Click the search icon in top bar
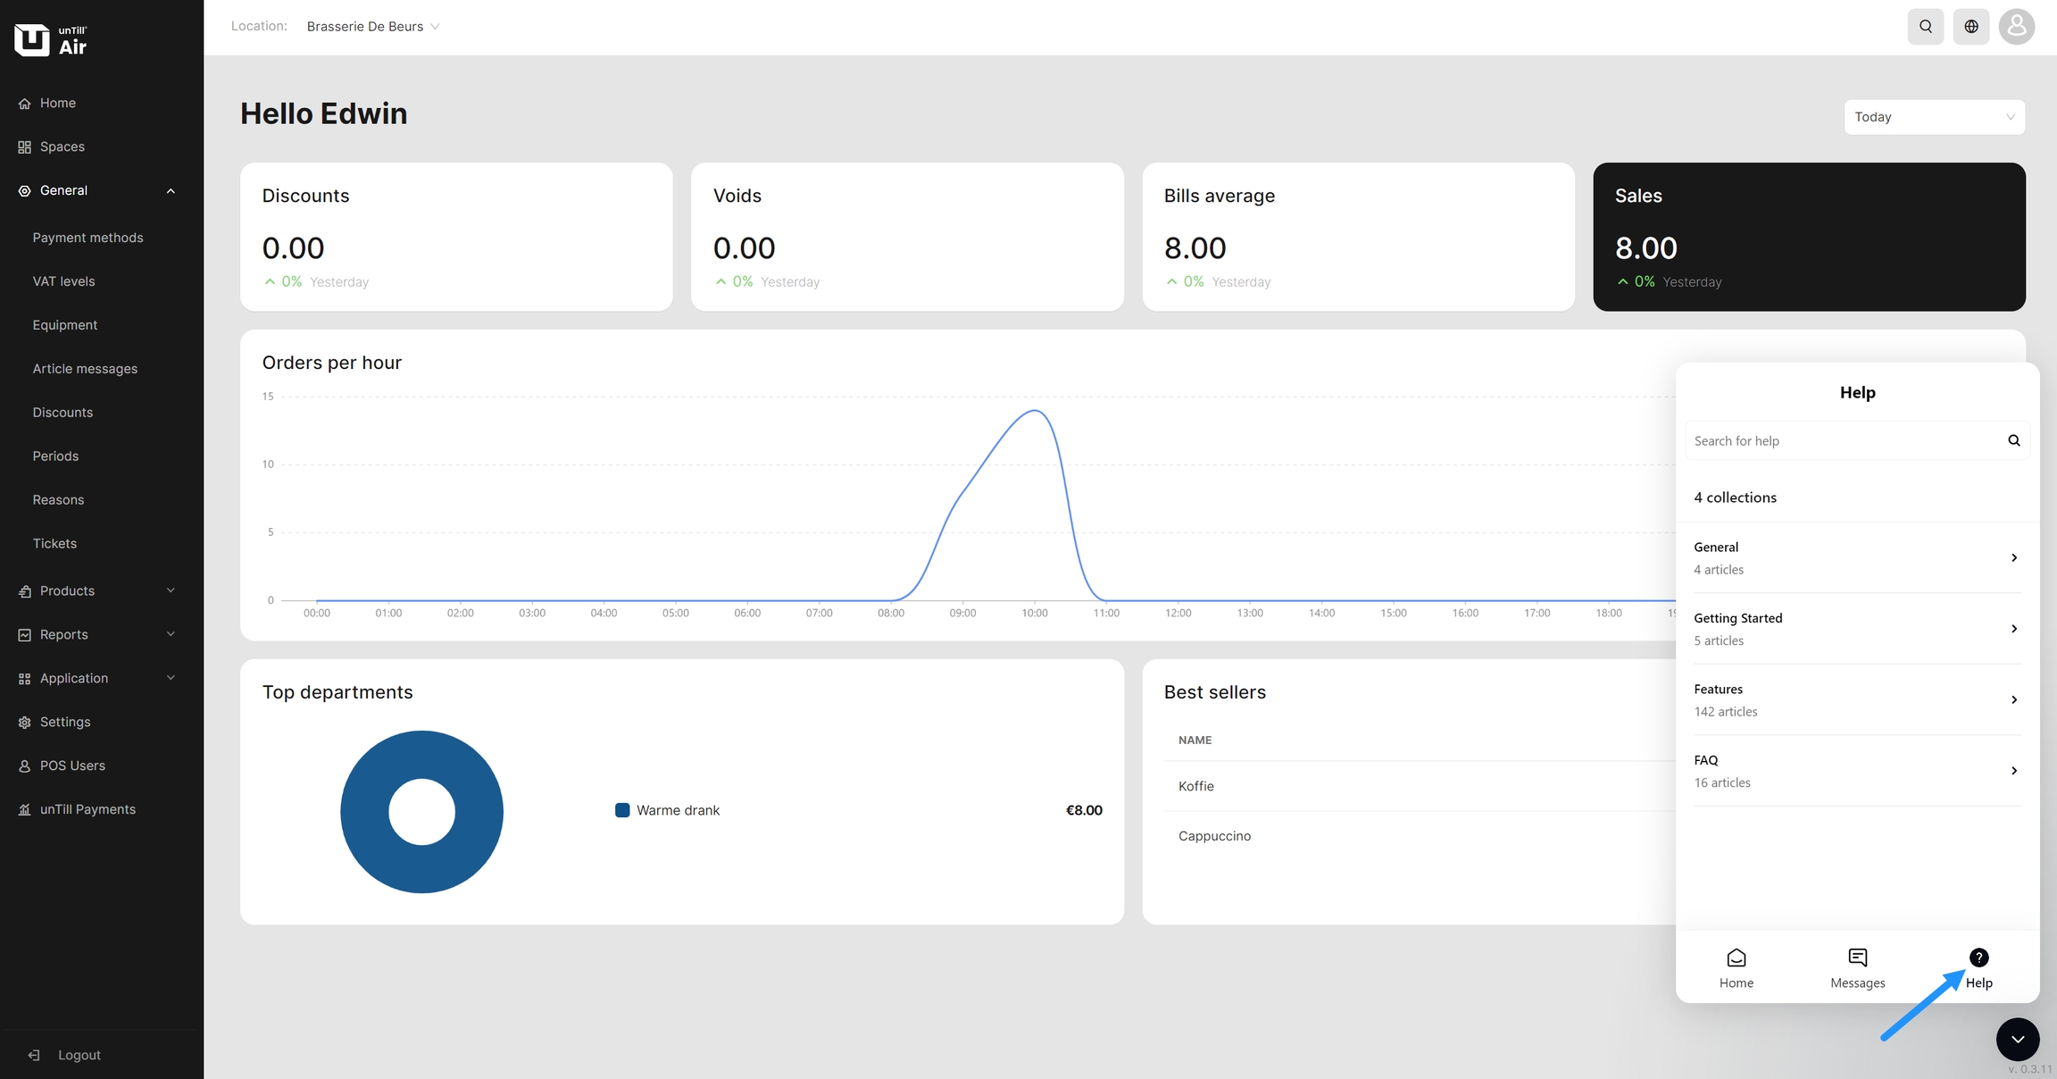 click(x=1926, y=27)
